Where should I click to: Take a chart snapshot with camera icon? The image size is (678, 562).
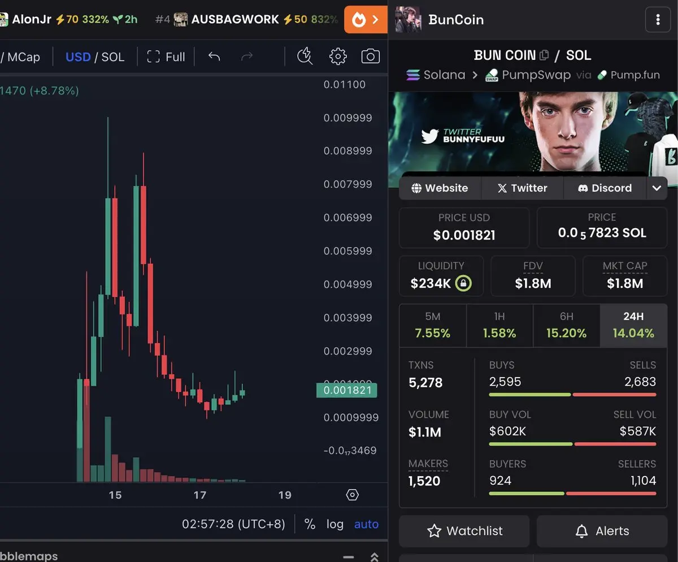click(x=370, y=56)
